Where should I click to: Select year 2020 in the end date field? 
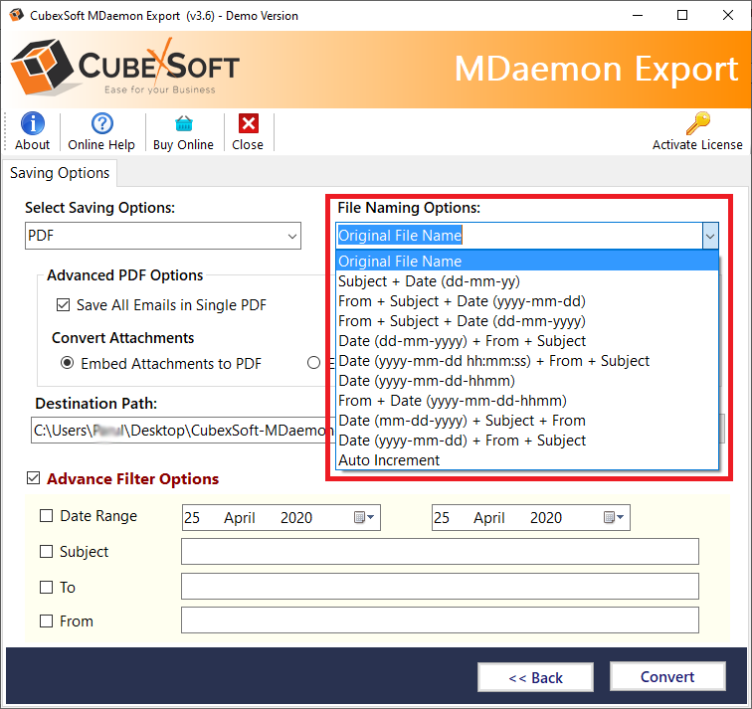546,518
